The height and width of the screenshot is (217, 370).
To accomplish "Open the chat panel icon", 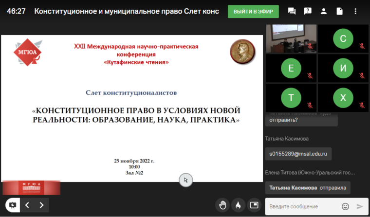I will 292,11.
